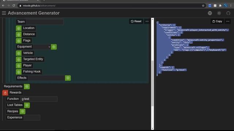Add Targeted Entity with the plus icon
This screenshot has height=131, width=234.
pos(19,59)
